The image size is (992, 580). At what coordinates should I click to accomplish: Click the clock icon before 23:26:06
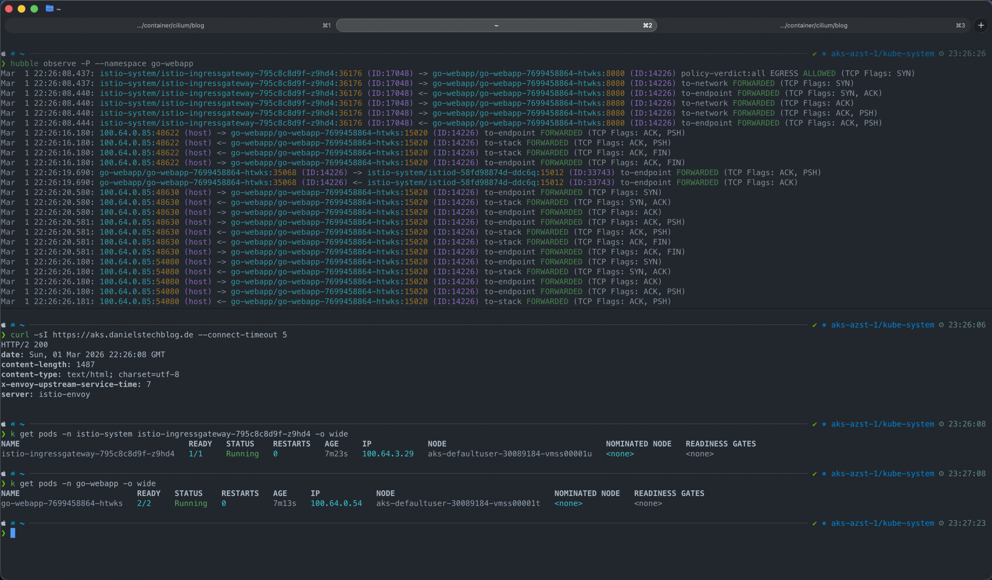tap(941, 325)
